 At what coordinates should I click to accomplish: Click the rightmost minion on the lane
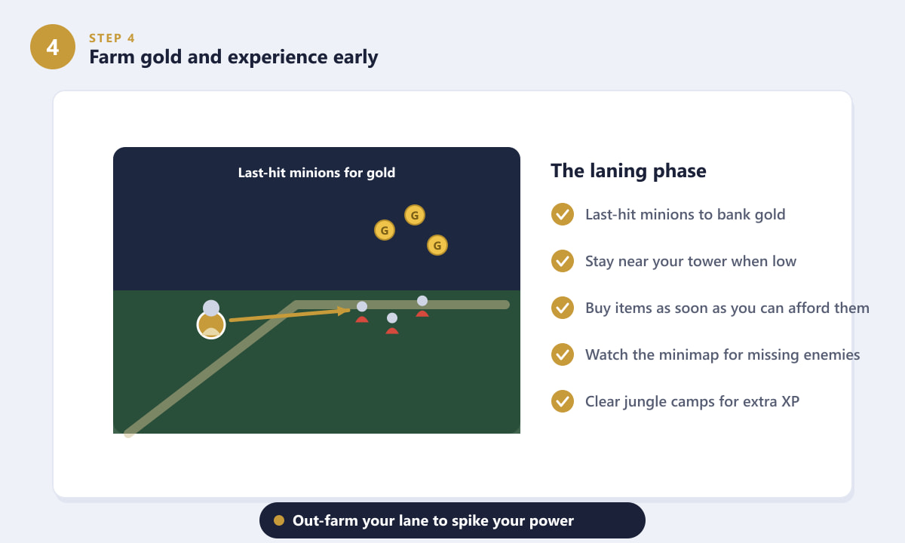pos(422,307)
